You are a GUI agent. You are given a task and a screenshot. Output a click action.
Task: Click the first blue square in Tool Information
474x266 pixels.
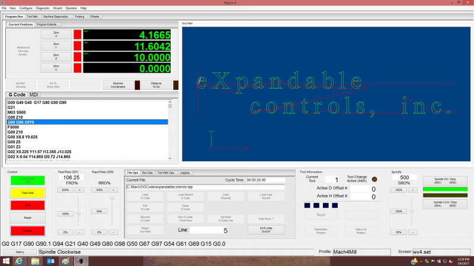tap(306, 205)
